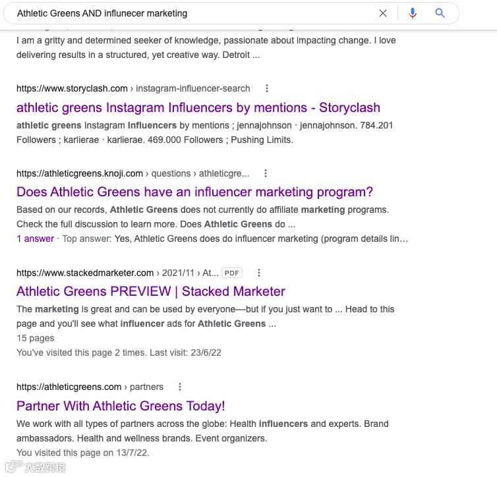The width and height of the screenshot is (497, 477).
Task: Click the PDF badge on Stacked Marketer result
Action: pos(232,273)
